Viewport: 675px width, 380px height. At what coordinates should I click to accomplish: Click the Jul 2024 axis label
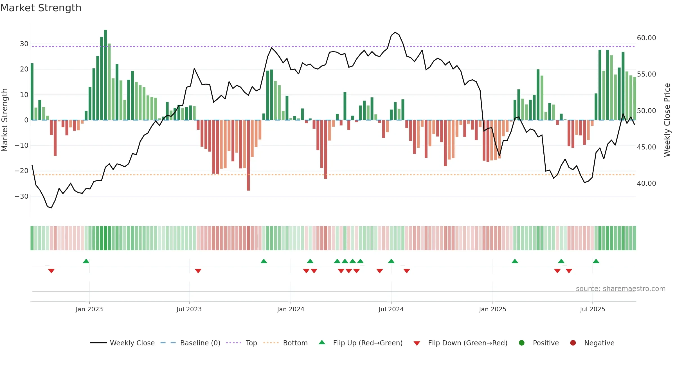pos(391,309)
